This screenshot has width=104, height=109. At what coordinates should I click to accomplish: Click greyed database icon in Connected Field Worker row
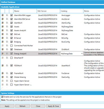(x=3, y=46)
